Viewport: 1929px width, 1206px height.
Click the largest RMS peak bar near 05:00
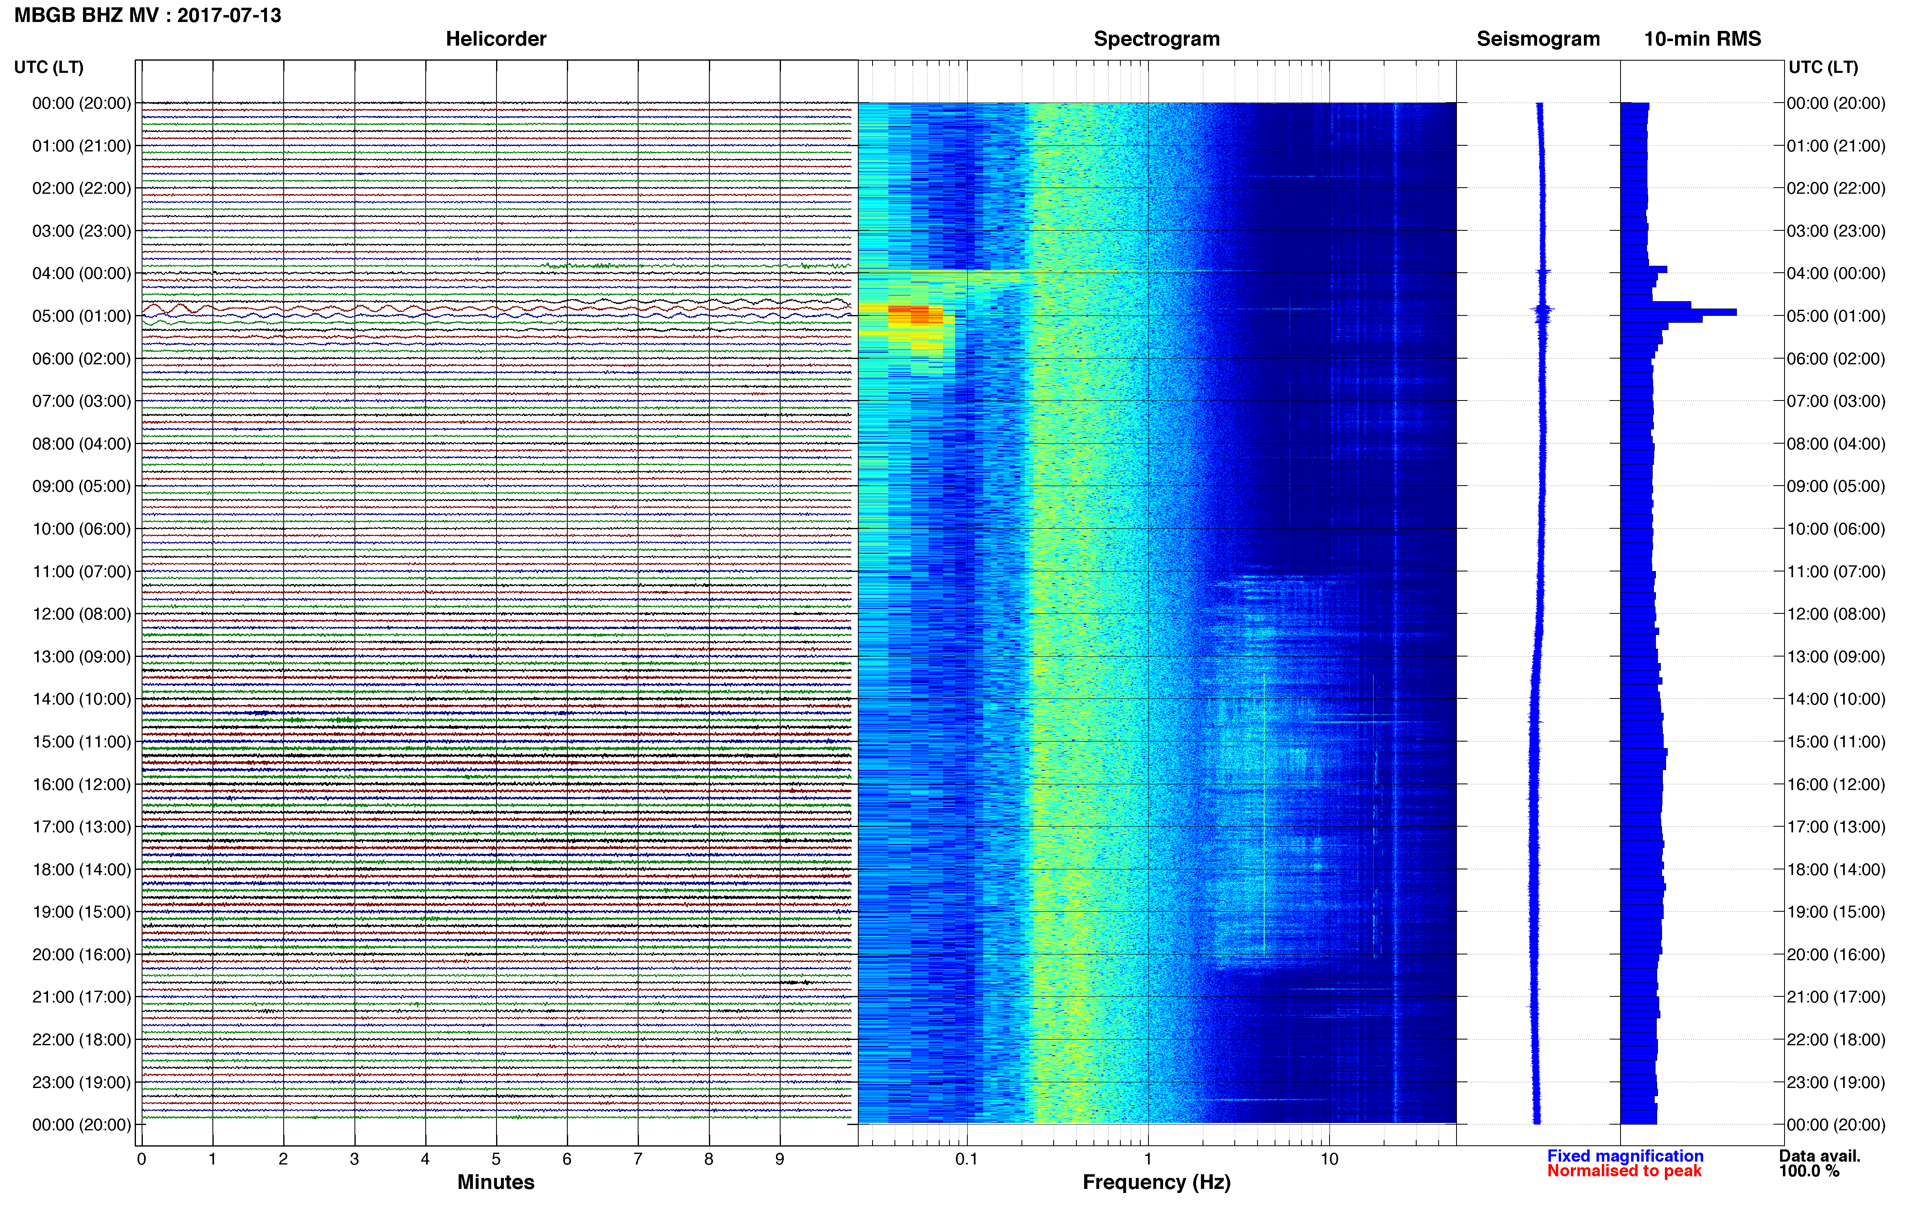(1679, 312)
